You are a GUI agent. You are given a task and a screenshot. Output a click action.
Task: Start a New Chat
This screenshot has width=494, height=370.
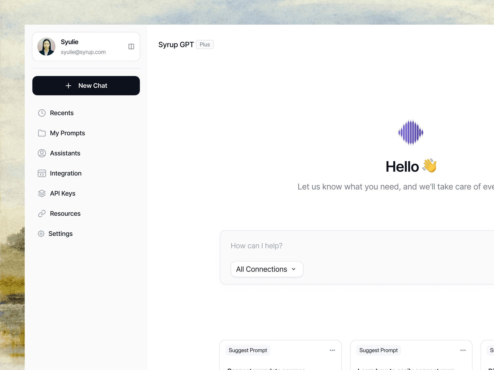click(x=86, y=86)
